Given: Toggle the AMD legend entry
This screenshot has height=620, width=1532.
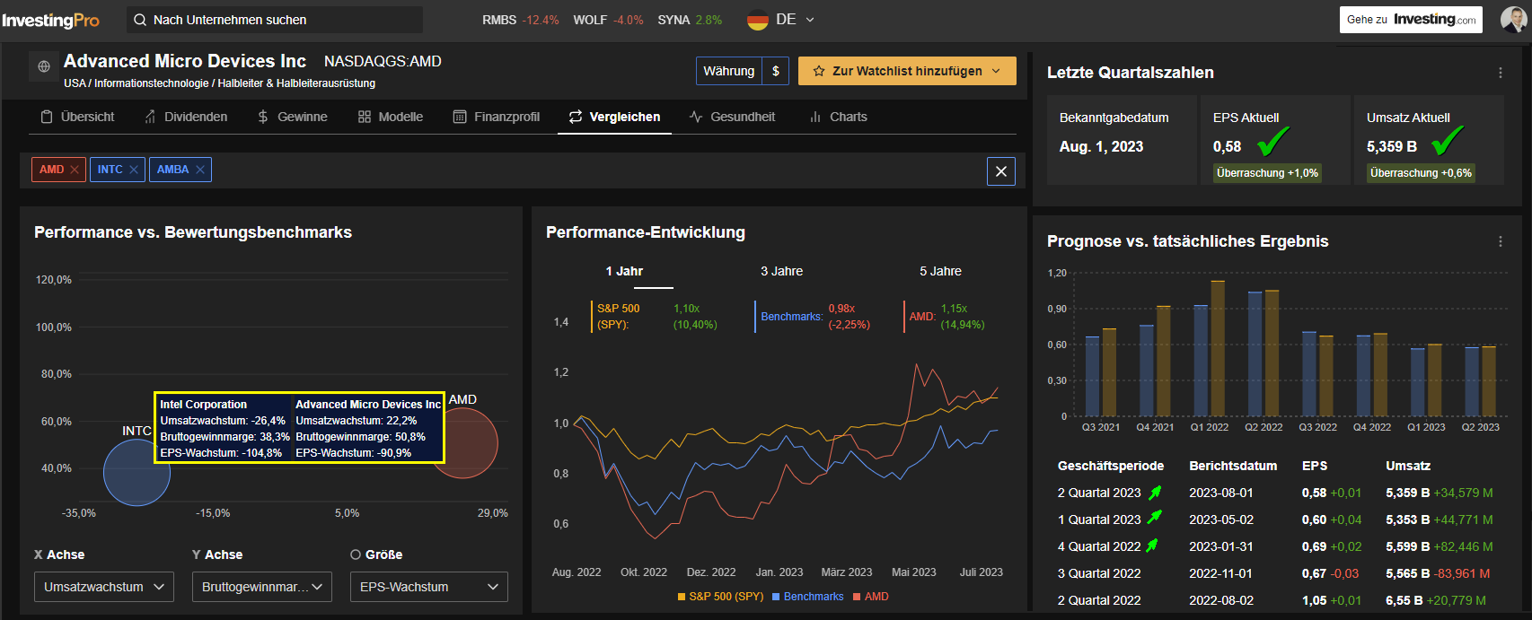Looking at the screenshot, I should coord(870,597).
